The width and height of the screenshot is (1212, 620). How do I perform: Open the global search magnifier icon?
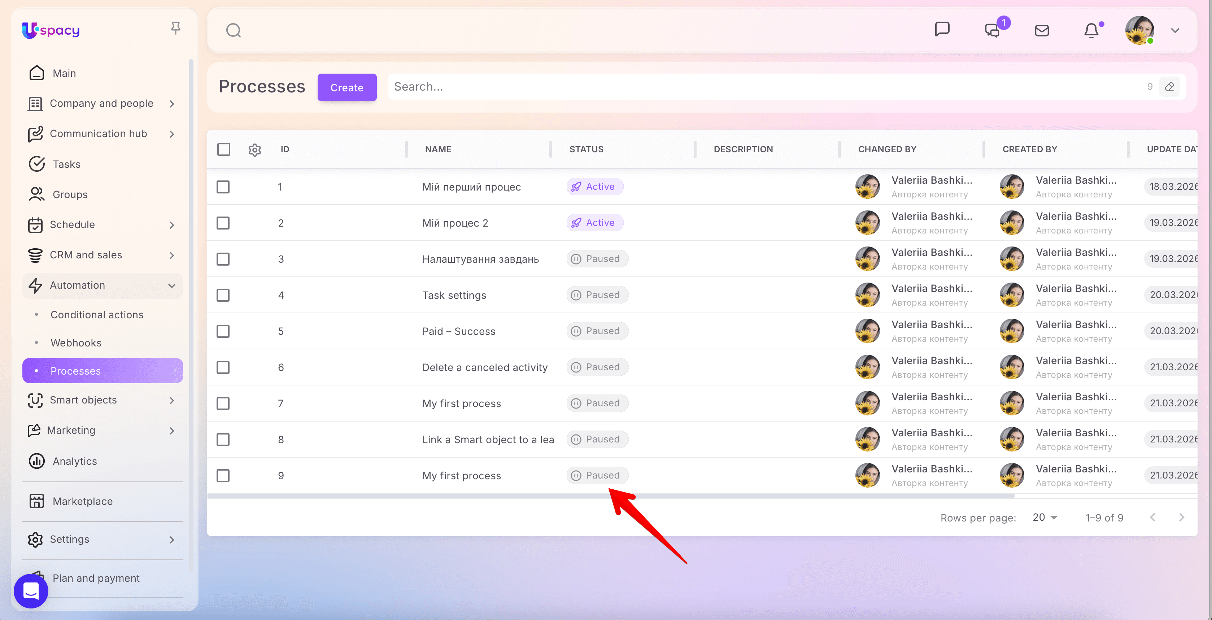[234, 31]
